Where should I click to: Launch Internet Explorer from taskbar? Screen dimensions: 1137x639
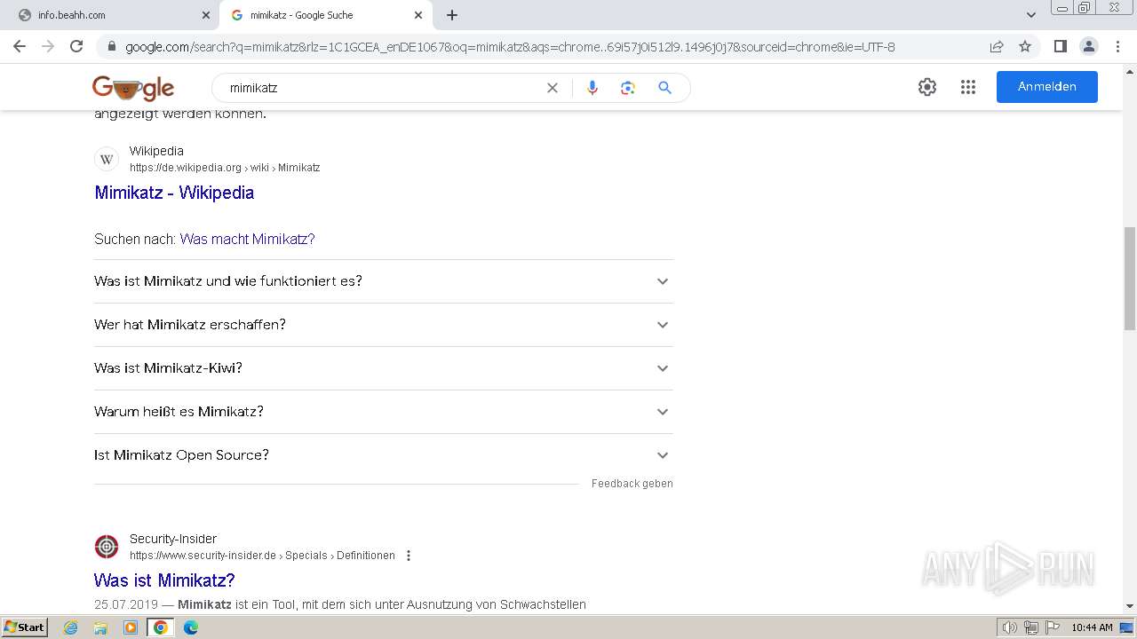(x=70, y=627)
